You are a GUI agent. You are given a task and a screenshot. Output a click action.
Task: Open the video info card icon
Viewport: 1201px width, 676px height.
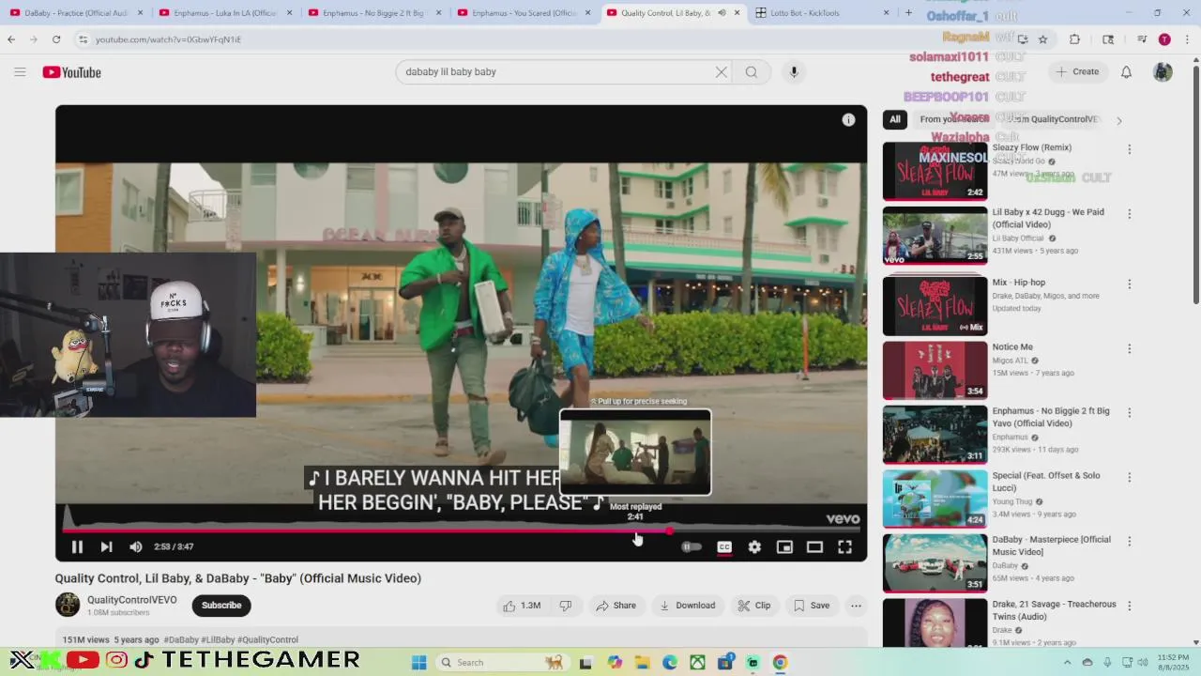848,120
